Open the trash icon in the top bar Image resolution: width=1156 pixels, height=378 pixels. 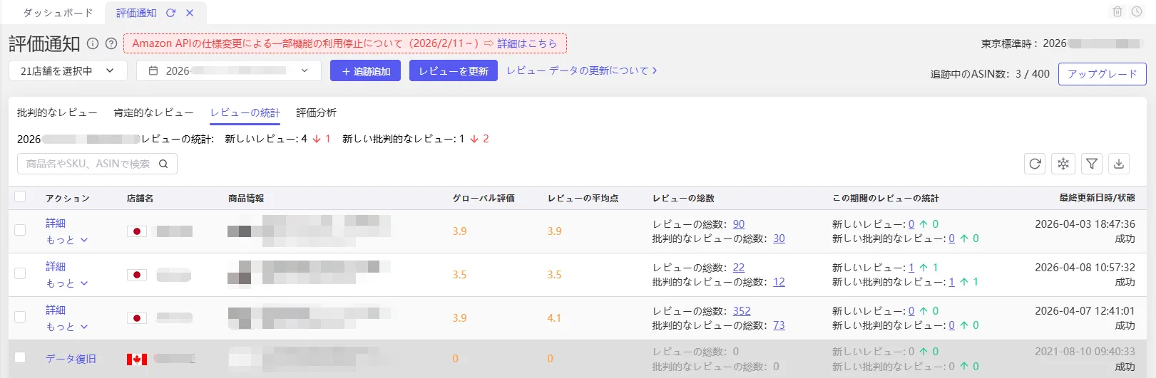pos(1117,11)
